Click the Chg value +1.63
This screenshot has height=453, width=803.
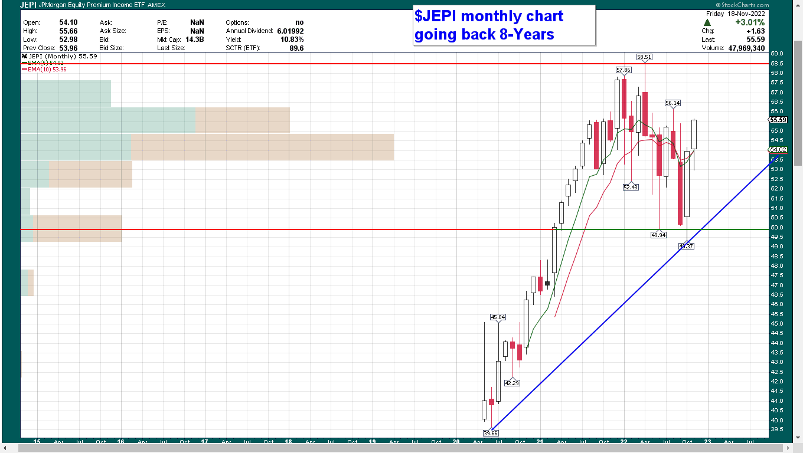[x=756, y=31]
